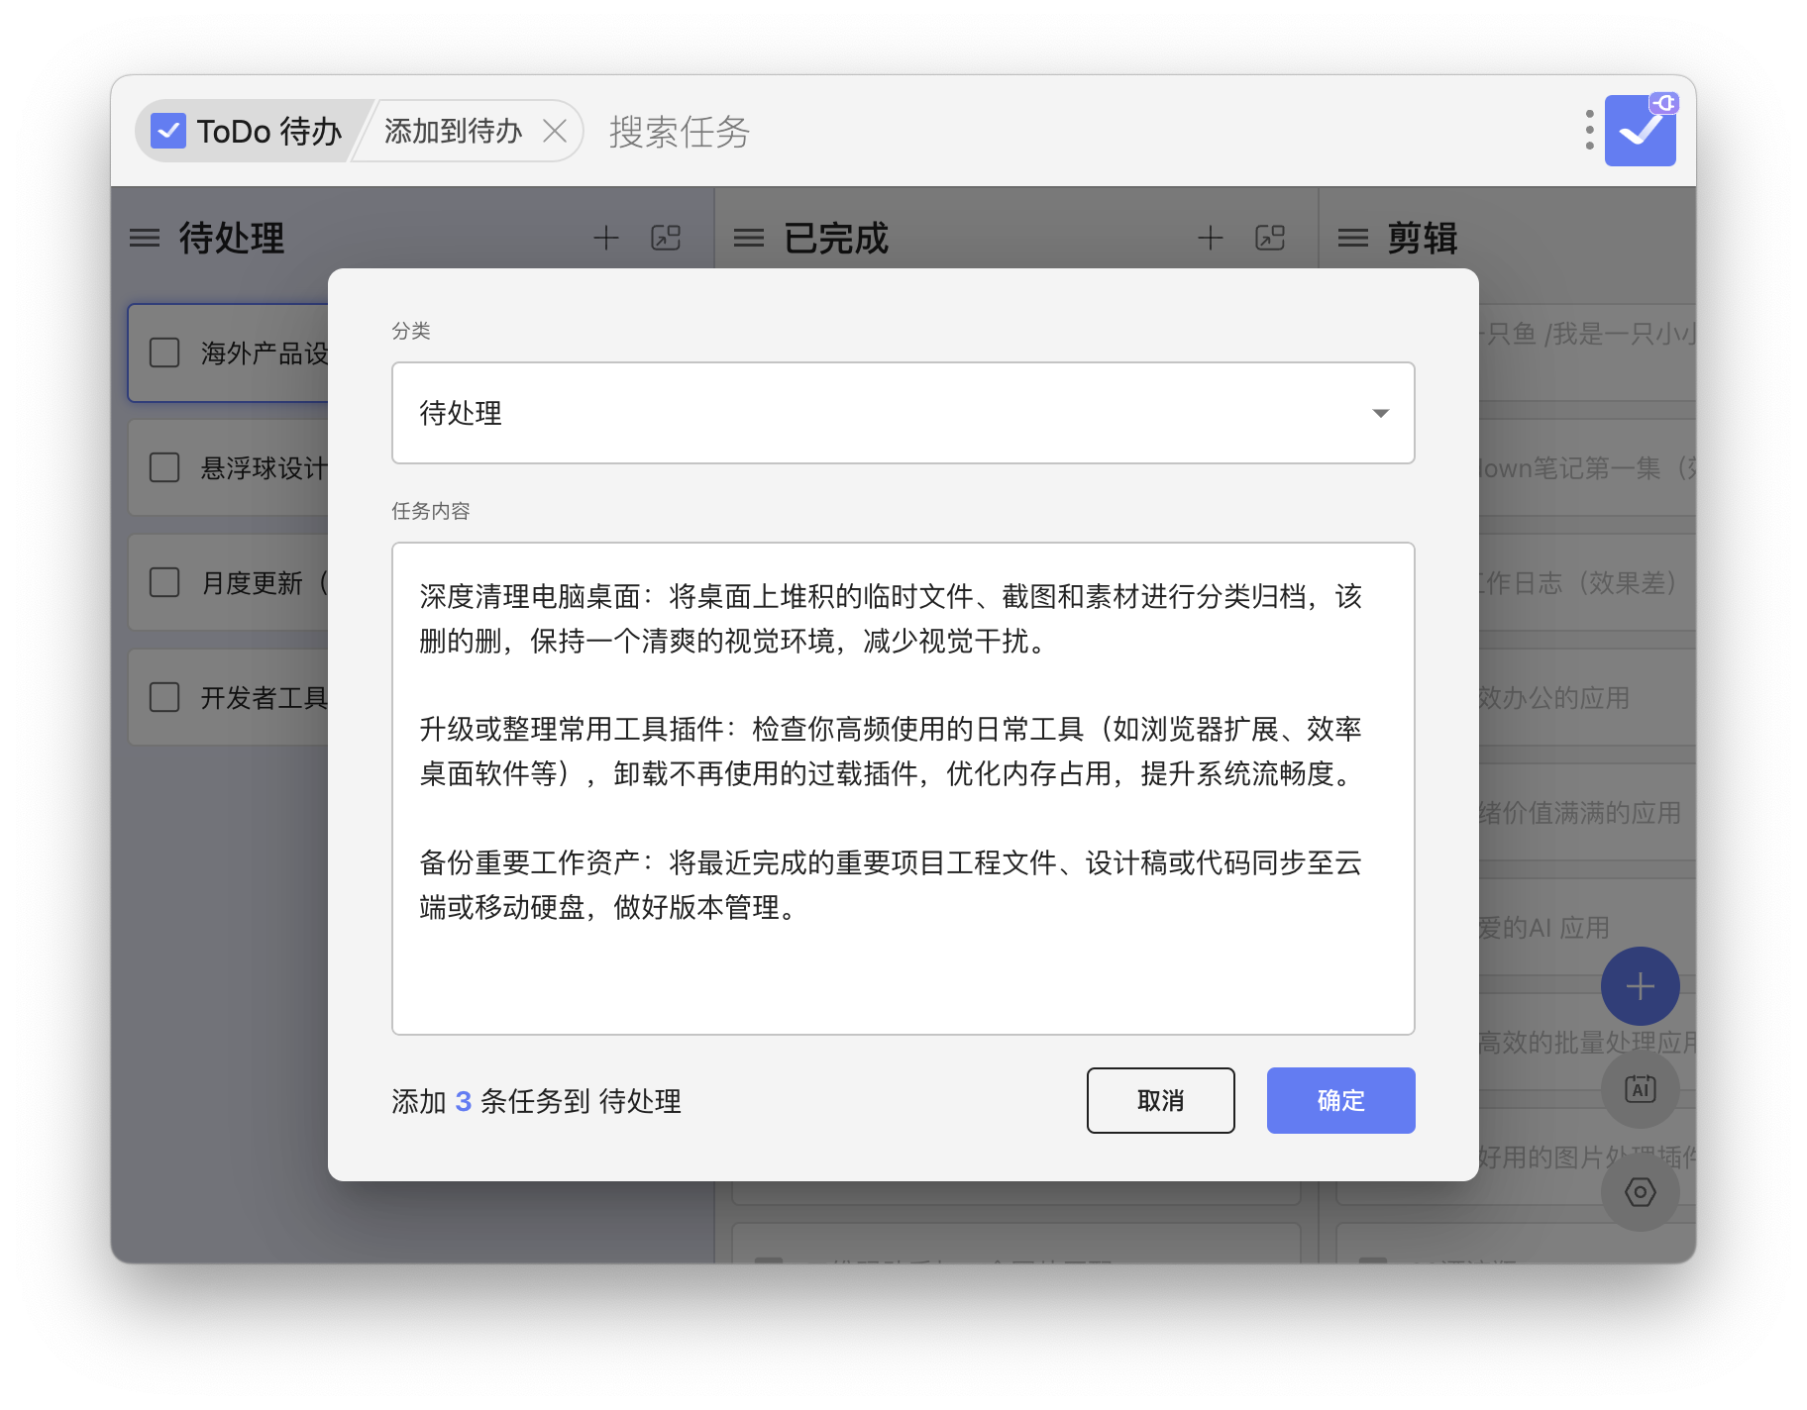Viewport: 1807px width, 1410px height.
Task: Click the export icon in 待处理 column
Action: 666,238
